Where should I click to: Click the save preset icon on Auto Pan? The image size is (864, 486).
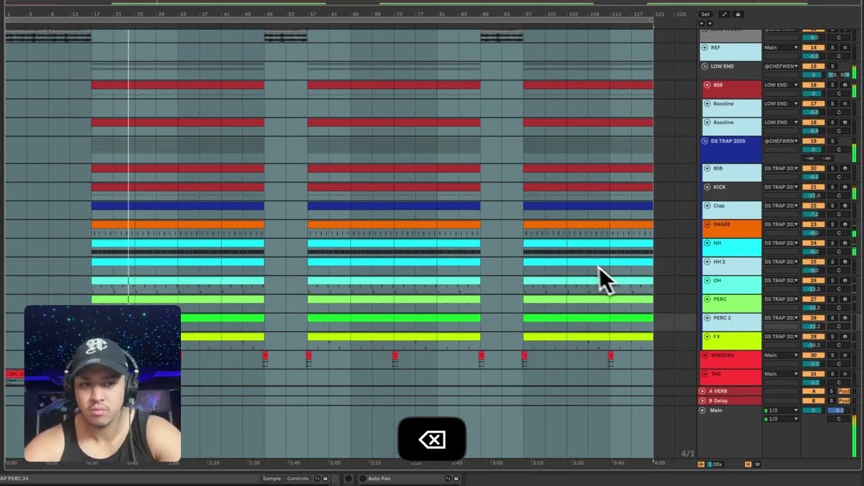(x=457, y=479)
